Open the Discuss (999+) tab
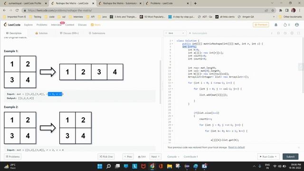The height and width of the screenshot is (171, 304). click(69, 33)
